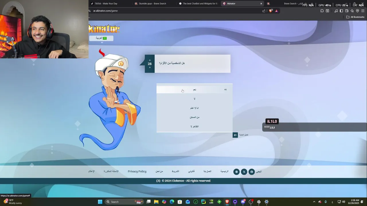This screenshot has height=206, width=367.
Task: Open Akinator's Facebook page icon
Action: [251, 172]
